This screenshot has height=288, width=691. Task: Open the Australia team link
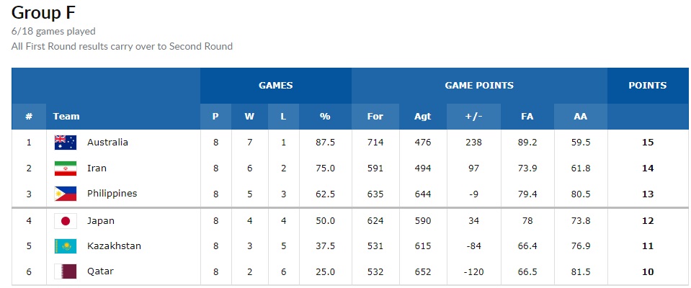click(107, 143)
